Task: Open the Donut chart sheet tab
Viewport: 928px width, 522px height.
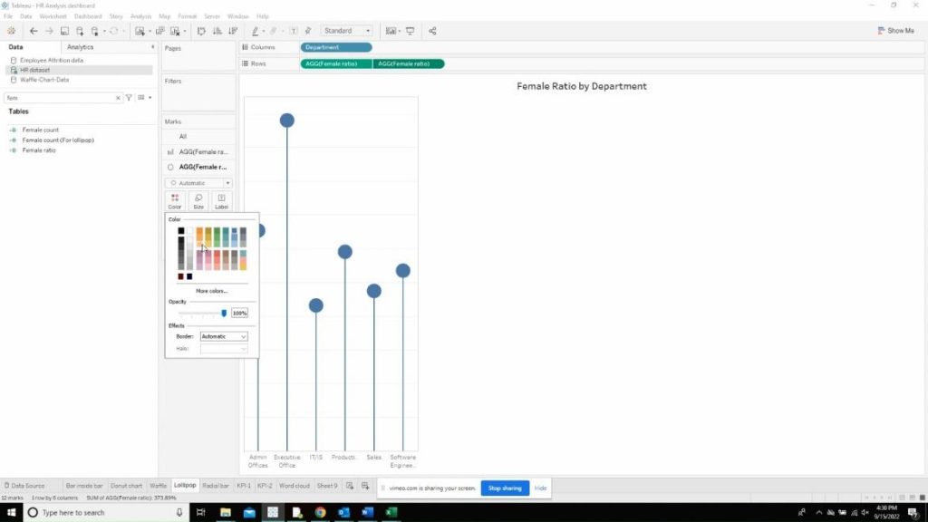Action: pyautogui.click(x=126, y=485)
